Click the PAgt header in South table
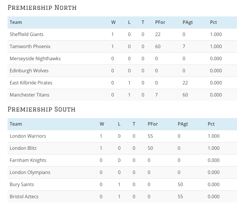Screen dimensions: 237x206 coord(183,124)
